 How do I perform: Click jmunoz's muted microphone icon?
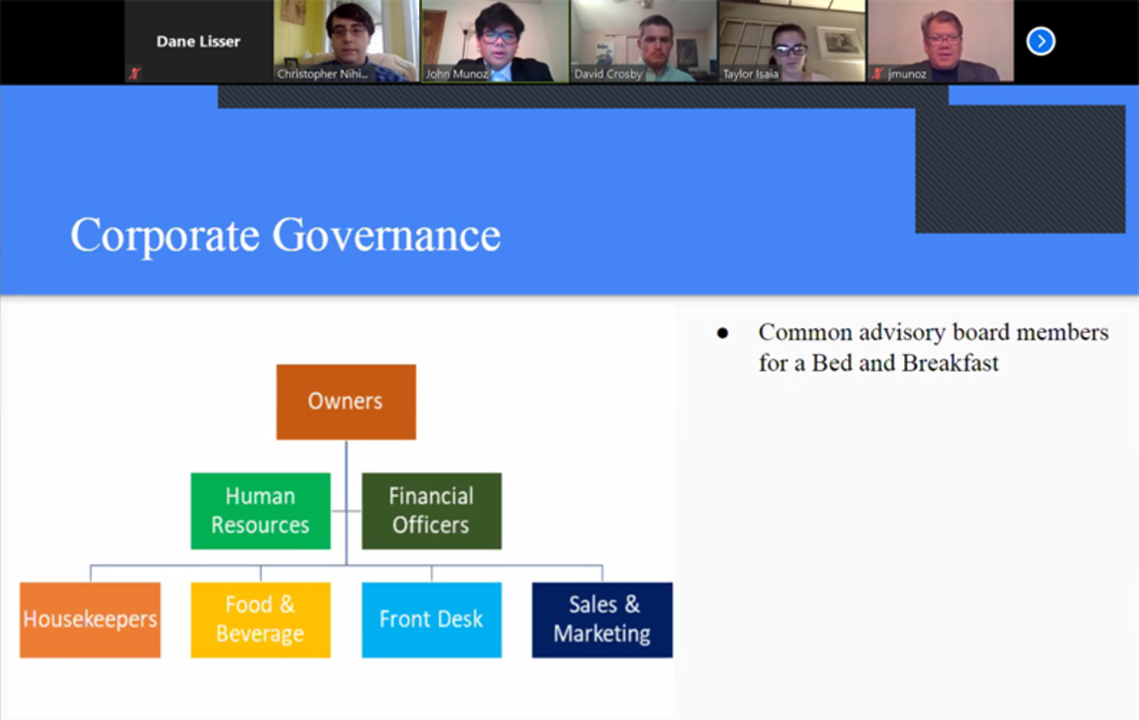pyautogui.click(x=877, y=74)
